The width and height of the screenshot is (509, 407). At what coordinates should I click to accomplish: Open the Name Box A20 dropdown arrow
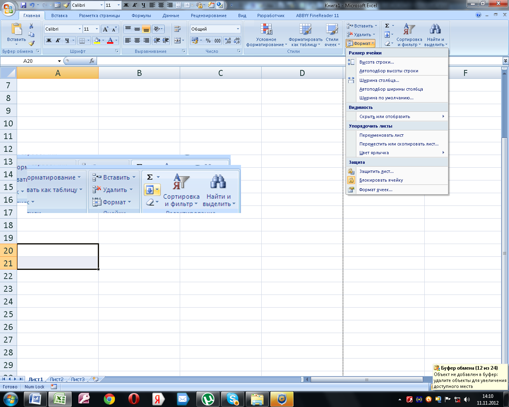[59, 61]
